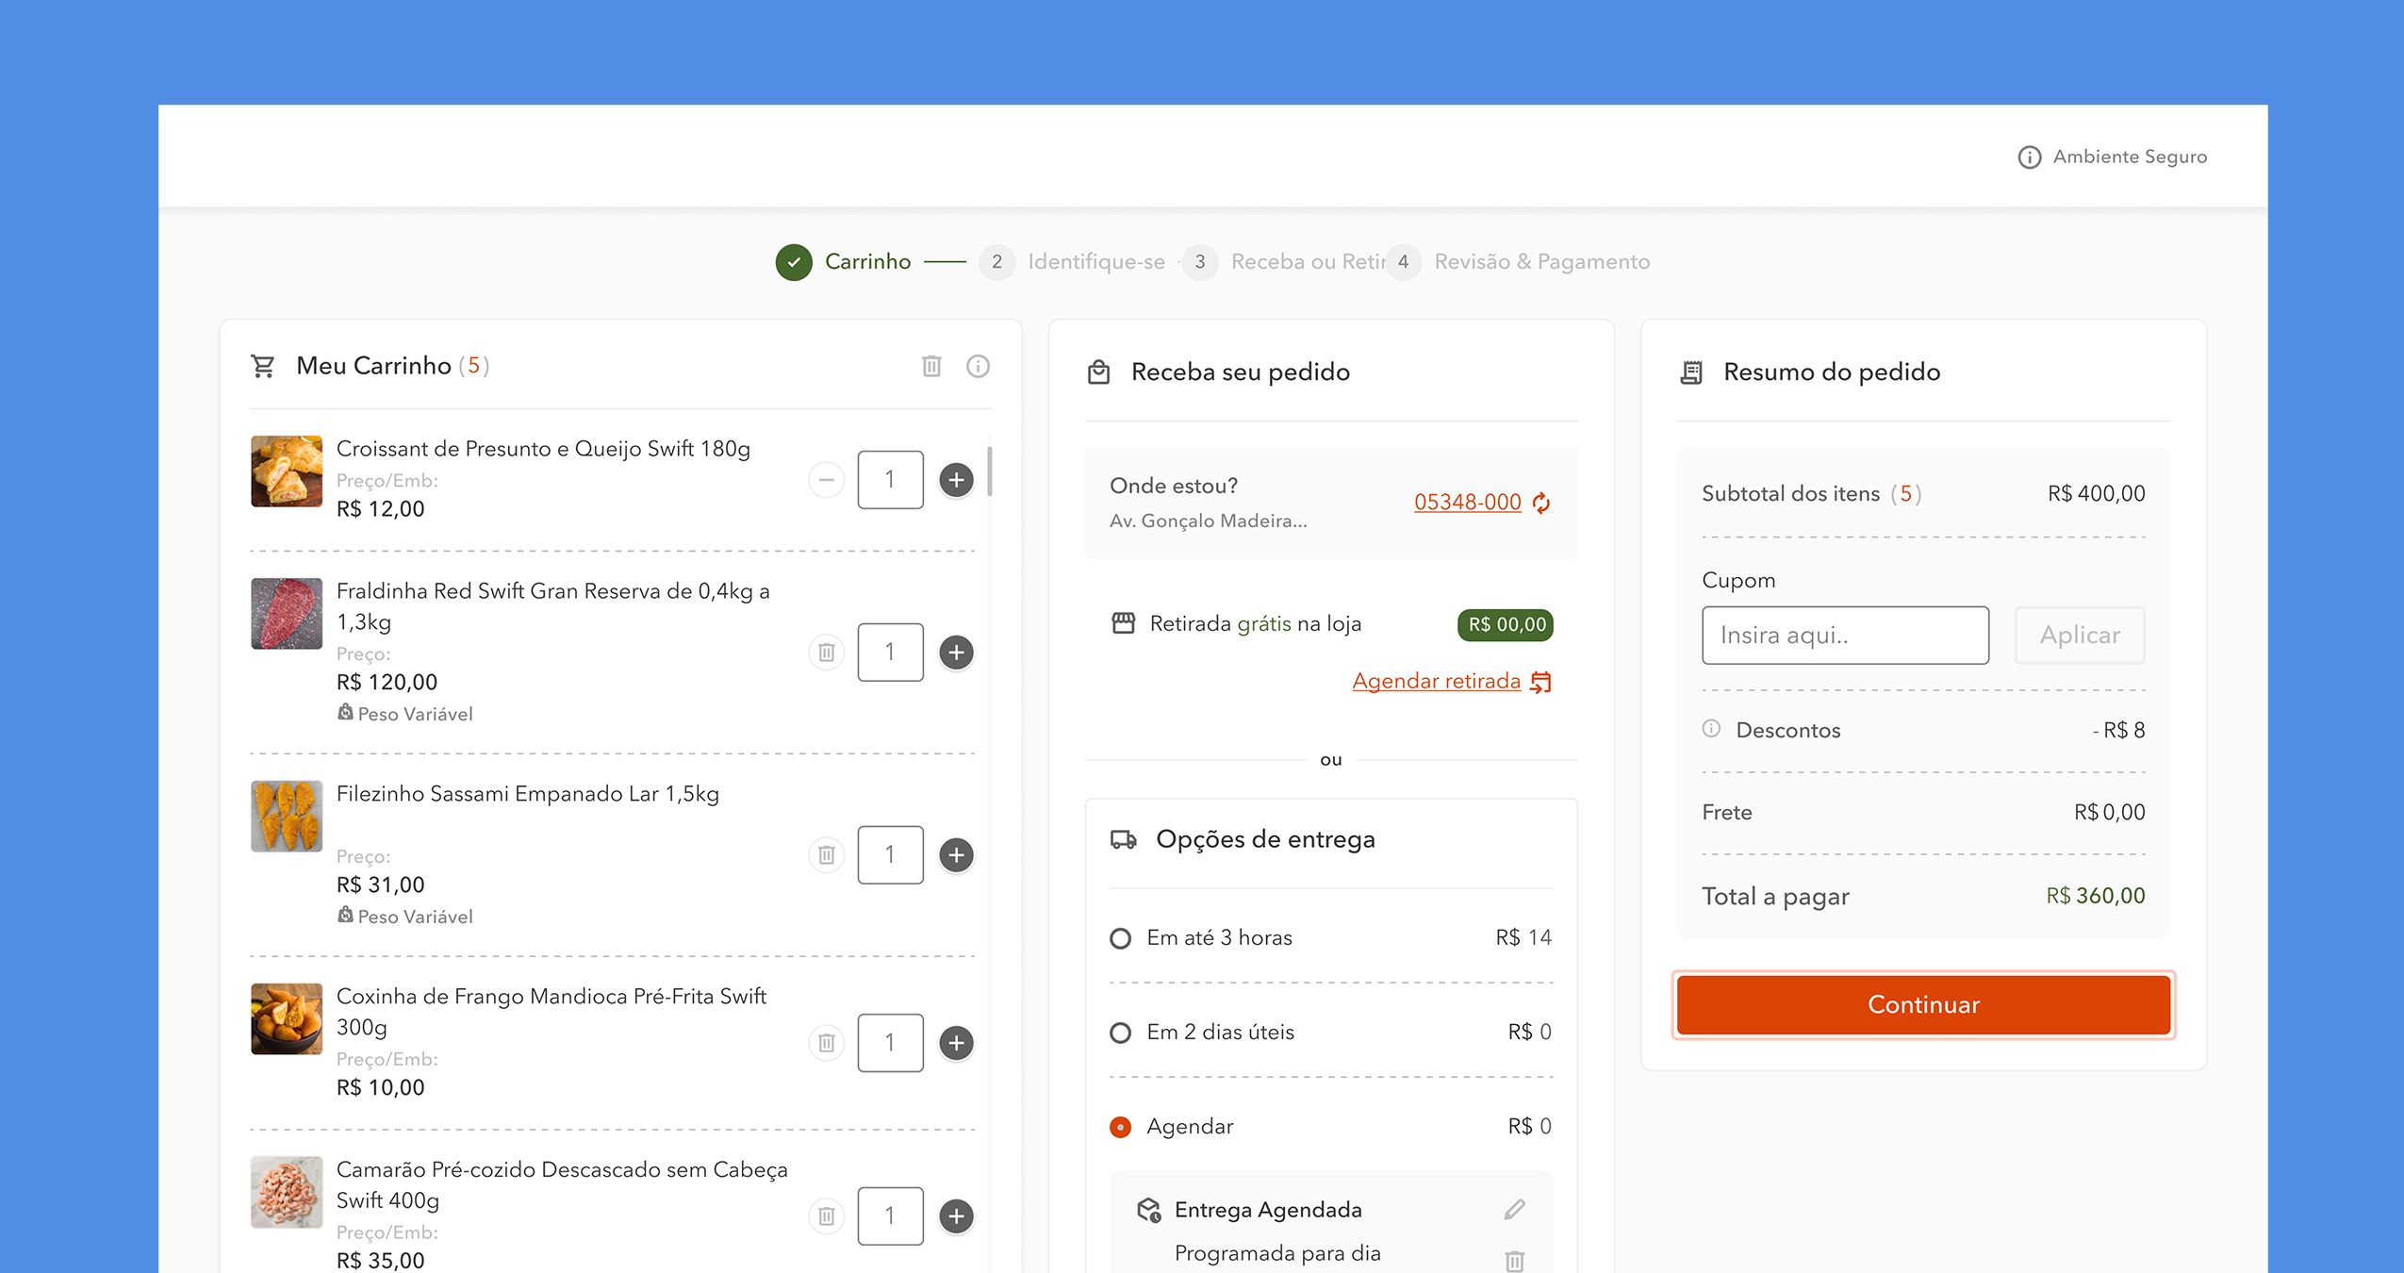Open the Agendar retirada link

pos(1436,681)
